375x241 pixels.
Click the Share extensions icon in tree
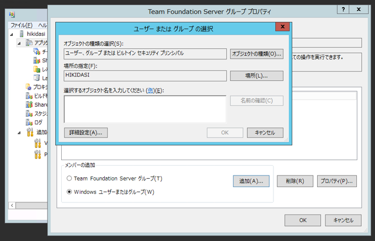click(29, 105)
